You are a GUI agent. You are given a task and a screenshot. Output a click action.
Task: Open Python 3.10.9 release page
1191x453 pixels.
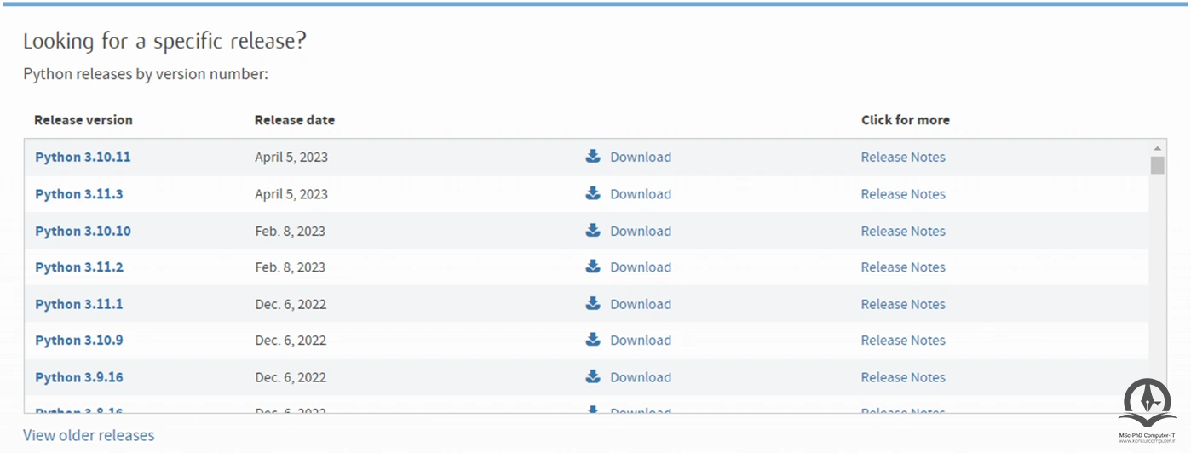78,341
